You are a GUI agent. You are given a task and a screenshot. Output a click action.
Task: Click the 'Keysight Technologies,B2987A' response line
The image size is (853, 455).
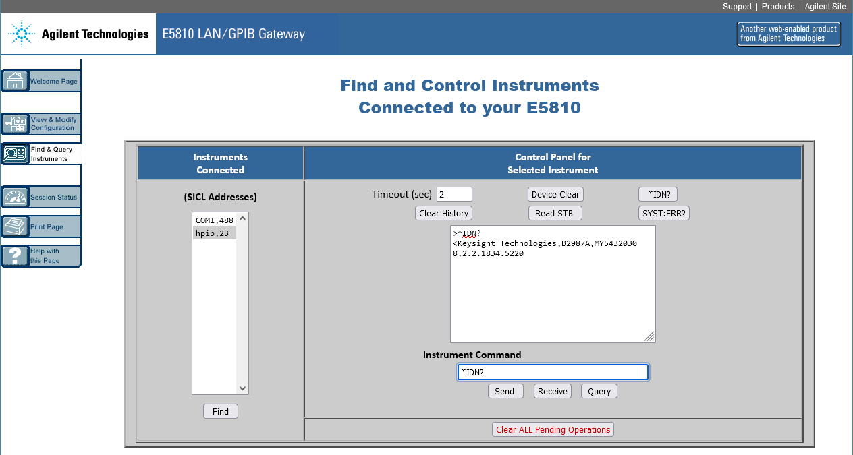(545, 243)
